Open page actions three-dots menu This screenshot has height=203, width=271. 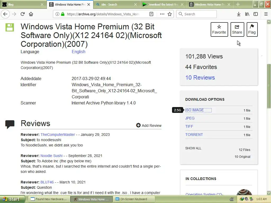click(x=162, y=14)
